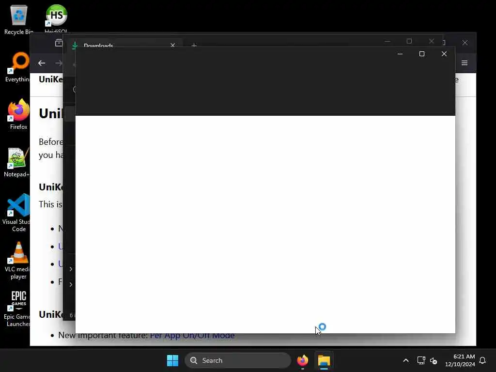The width and height of the screenshot is (496, 372).
Task: Expand the lower chevron in Explorer sidebar
Action: (71, 284)
